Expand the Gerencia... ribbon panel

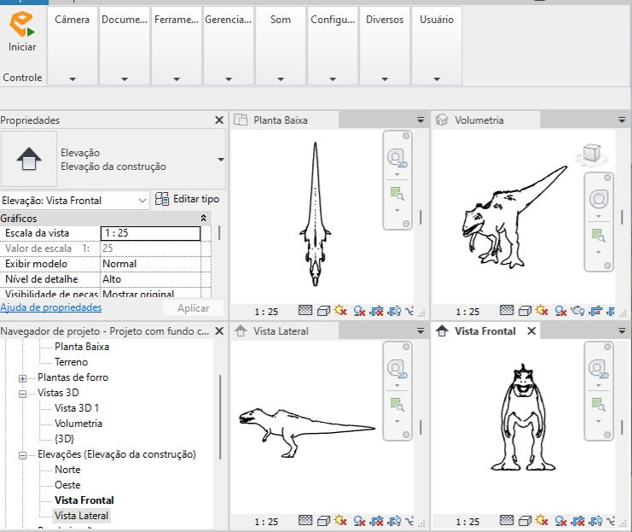tap(229, 79)
